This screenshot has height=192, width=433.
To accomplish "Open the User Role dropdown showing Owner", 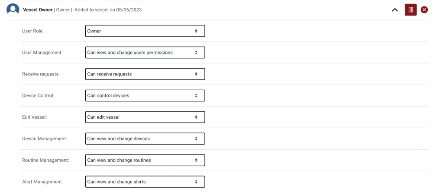I will coord(145,31).
